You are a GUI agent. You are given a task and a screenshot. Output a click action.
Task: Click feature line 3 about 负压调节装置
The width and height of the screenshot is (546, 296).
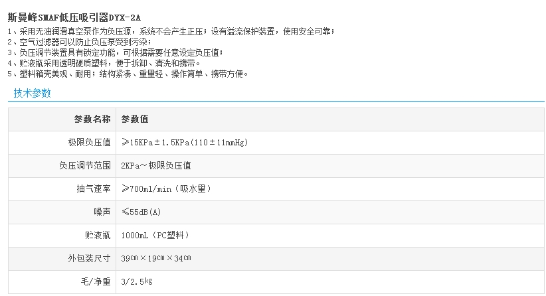pyautogui.click(x=115, y=52)
